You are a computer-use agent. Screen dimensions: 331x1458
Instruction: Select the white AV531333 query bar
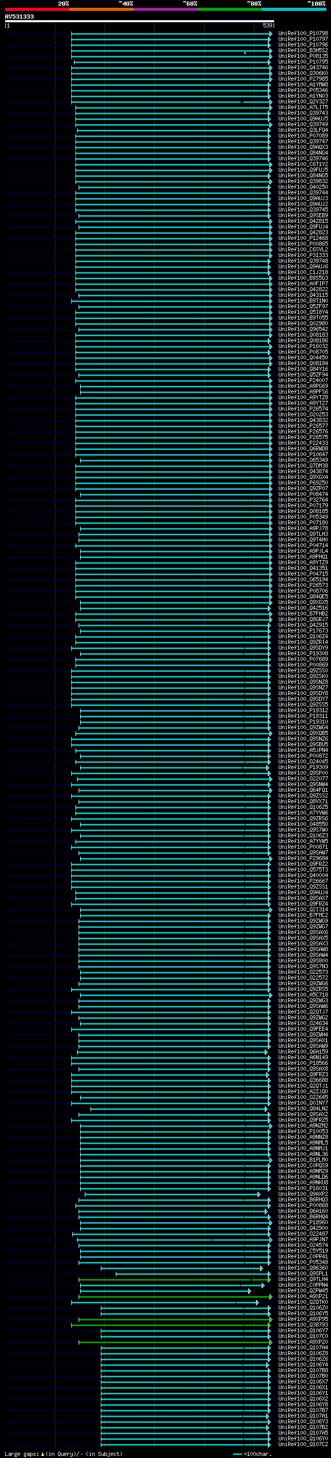[x=140, y=21]
